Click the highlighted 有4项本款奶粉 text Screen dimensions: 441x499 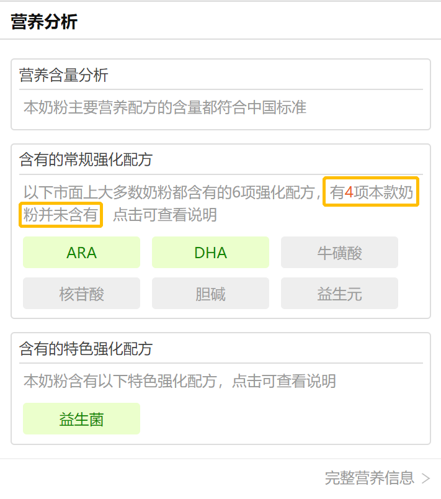click(x=371, y=192)
